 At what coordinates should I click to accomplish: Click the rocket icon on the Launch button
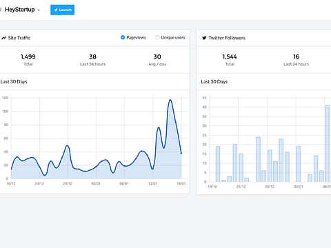coord(56,10)
